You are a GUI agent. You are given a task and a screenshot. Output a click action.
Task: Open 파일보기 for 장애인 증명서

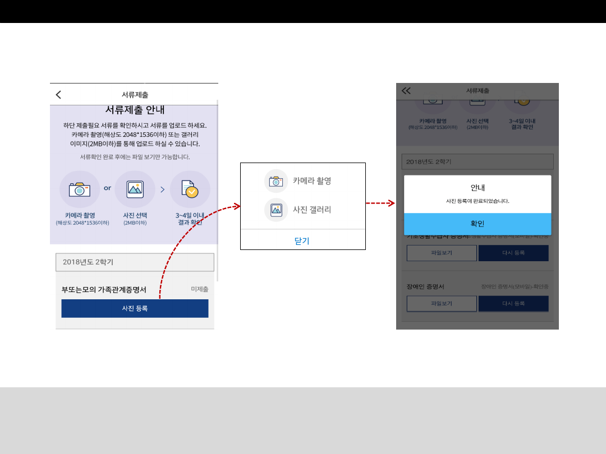442,304
